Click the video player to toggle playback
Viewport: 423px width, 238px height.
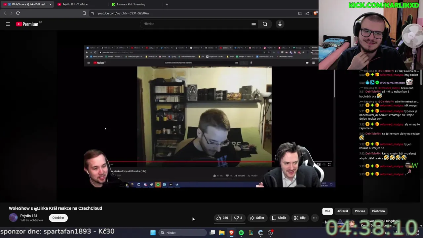(210, 116)
